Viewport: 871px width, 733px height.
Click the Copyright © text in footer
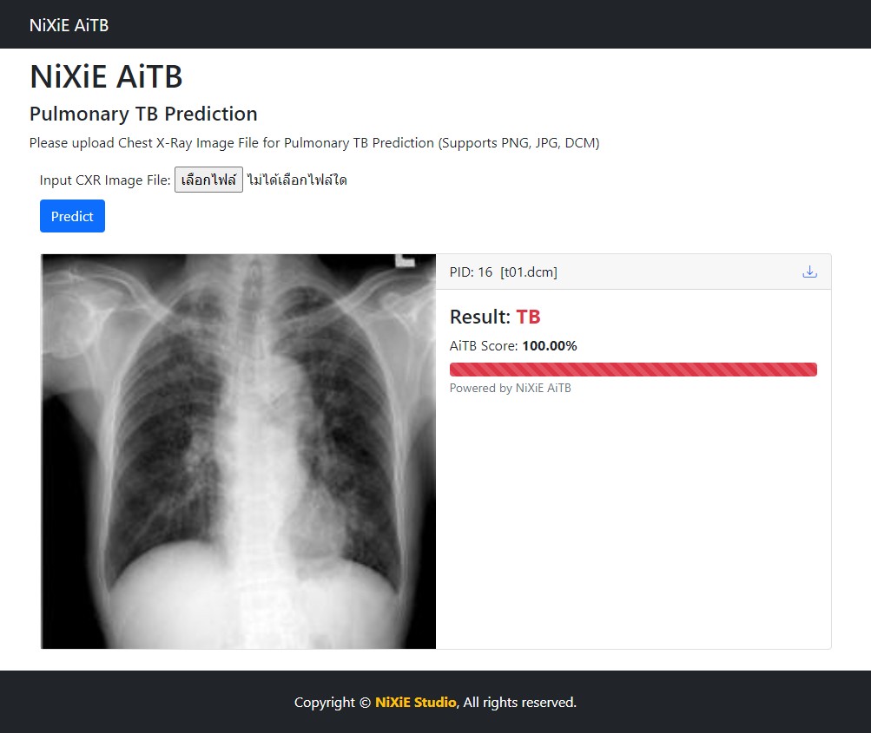pos(332,703)
